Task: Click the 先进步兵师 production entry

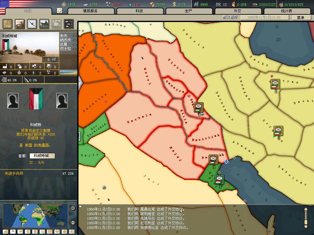Action: [39, 173]
